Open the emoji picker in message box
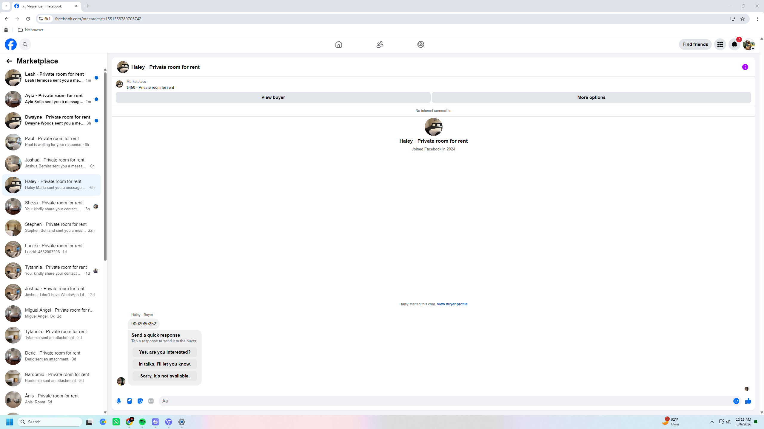This screenshot has height=429, width=764. coord(736,401)
